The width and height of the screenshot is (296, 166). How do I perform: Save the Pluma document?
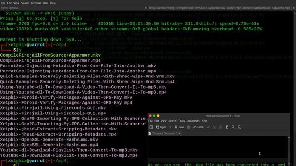[179, 127]
